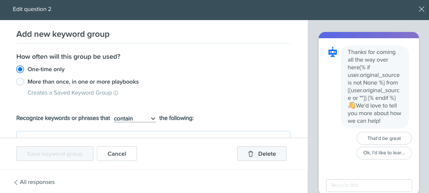
Task: Cancel adding the keyword group
Action: coord(117,154)
